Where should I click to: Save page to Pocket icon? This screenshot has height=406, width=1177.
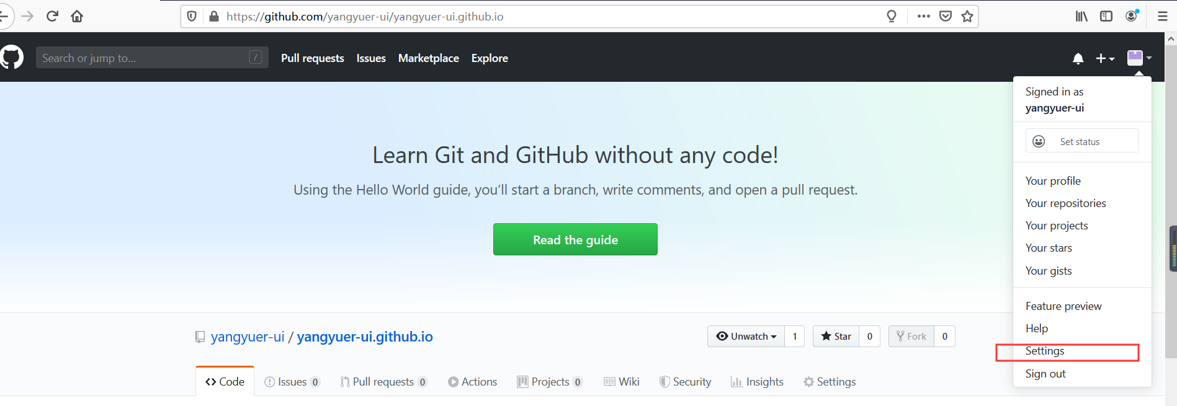(946, 16)
